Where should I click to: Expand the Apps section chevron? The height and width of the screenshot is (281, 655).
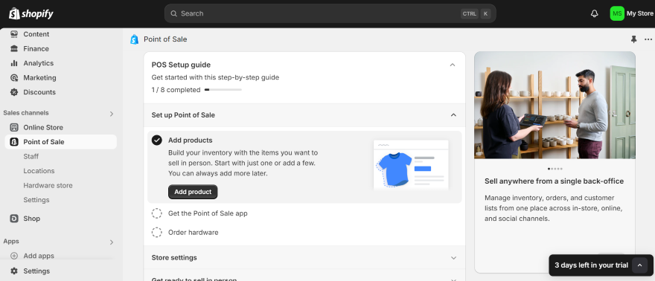112,242
